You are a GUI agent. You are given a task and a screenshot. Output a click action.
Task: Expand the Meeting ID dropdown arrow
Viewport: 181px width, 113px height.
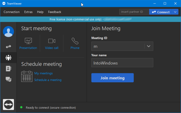148,46
